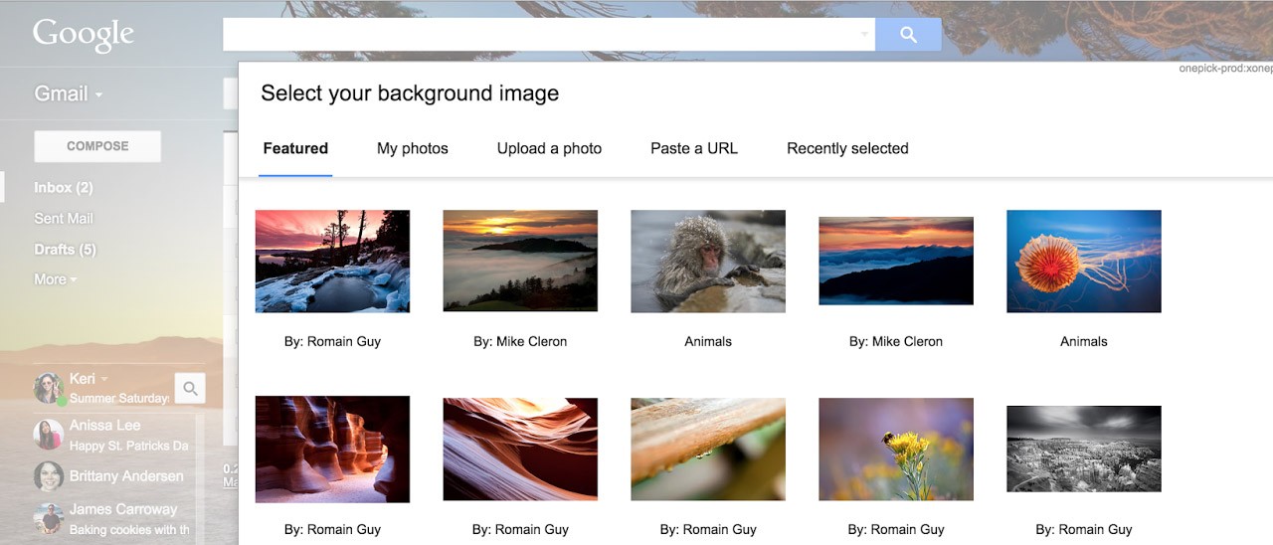Select the orange jellyfish Animals thumbnail
The image size is (1273, 545).
(x=1083, y=262)
